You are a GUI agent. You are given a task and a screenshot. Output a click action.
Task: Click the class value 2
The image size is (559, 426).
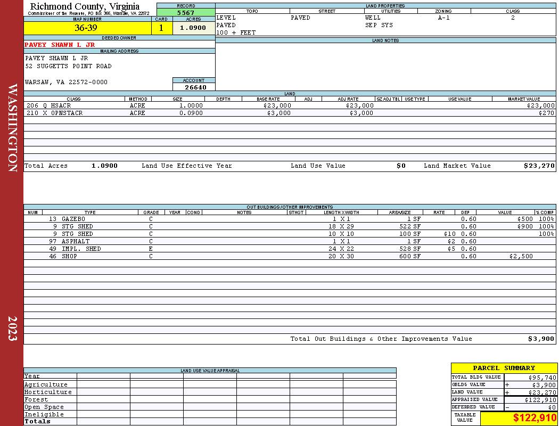pos(513,18)
